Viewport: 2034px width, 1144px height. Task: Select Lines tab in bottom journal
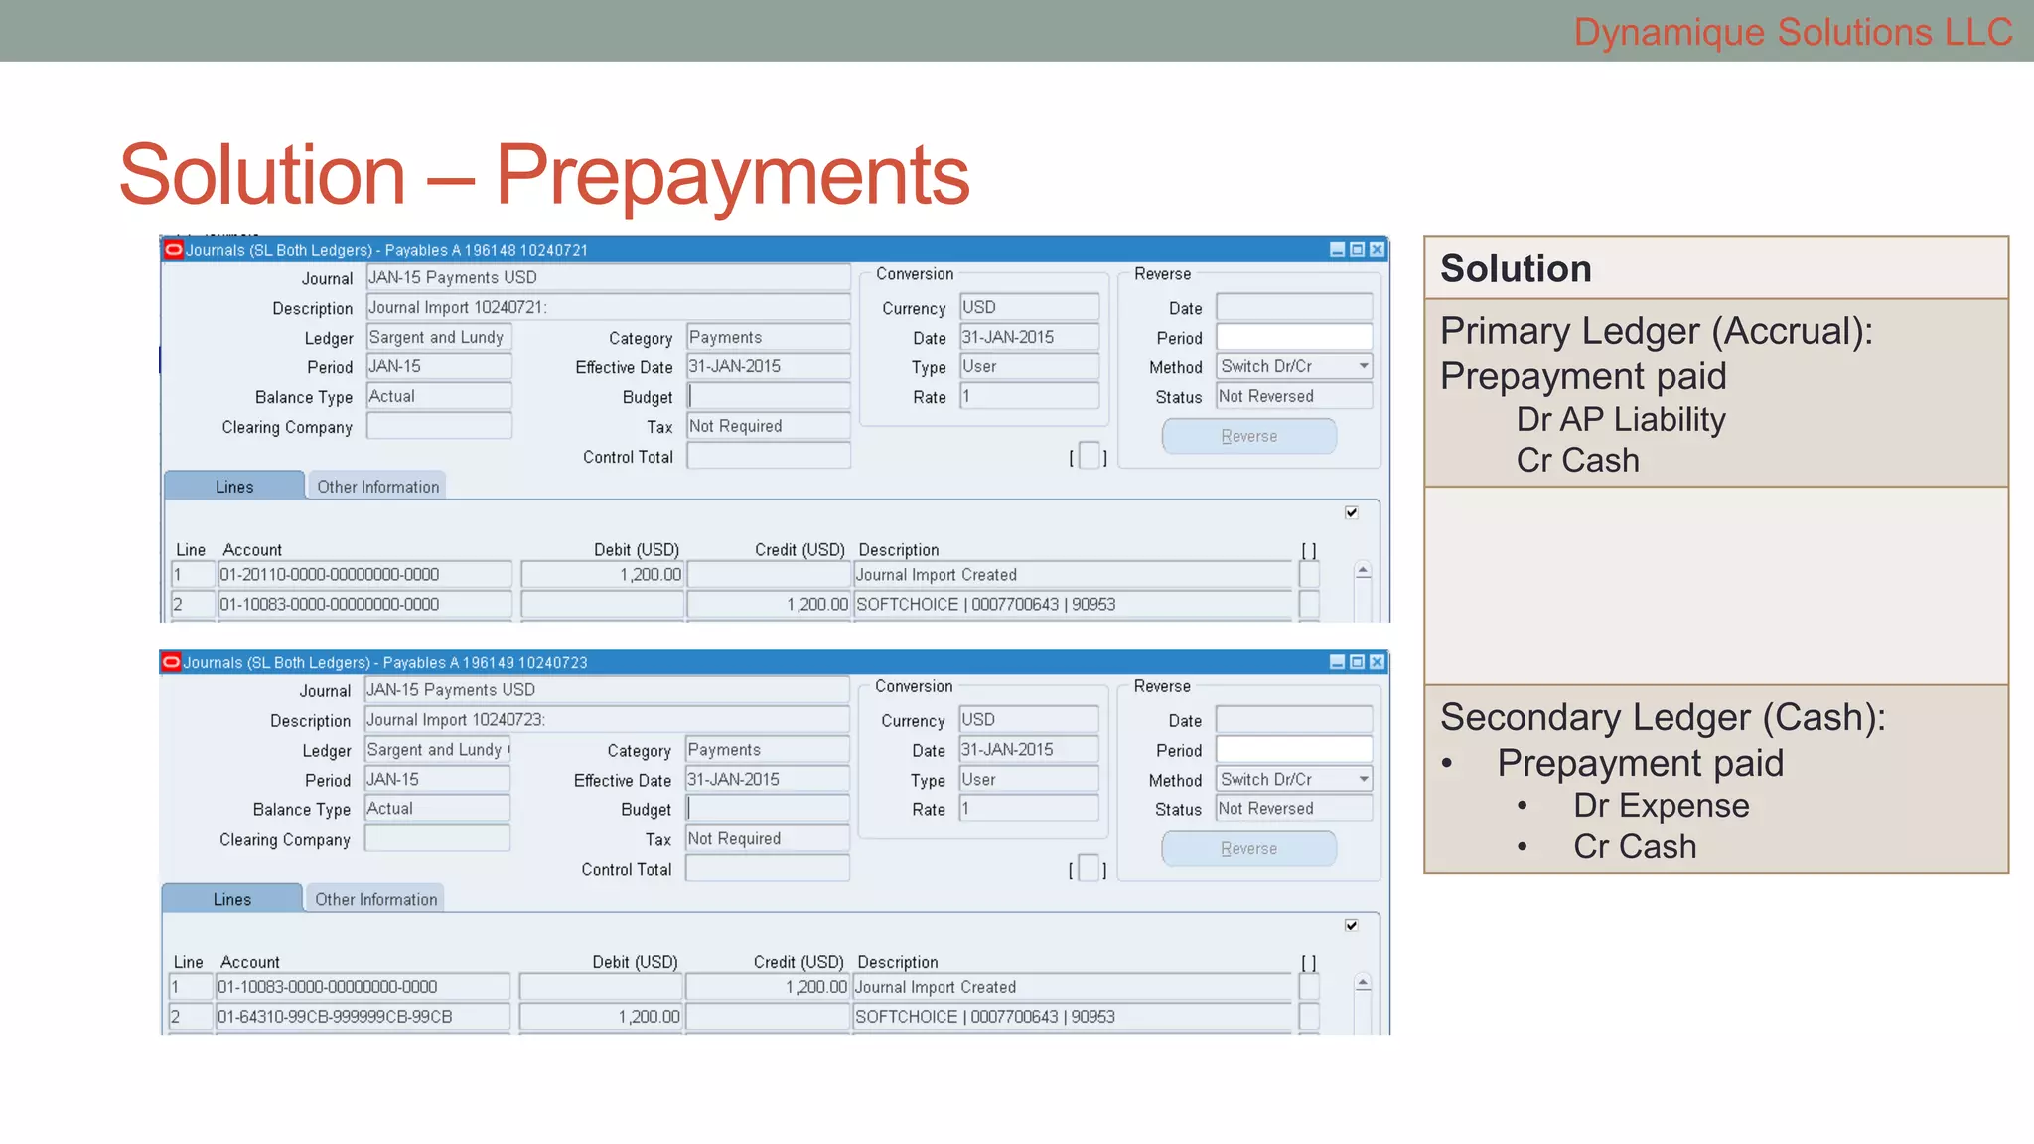point(232,899)
